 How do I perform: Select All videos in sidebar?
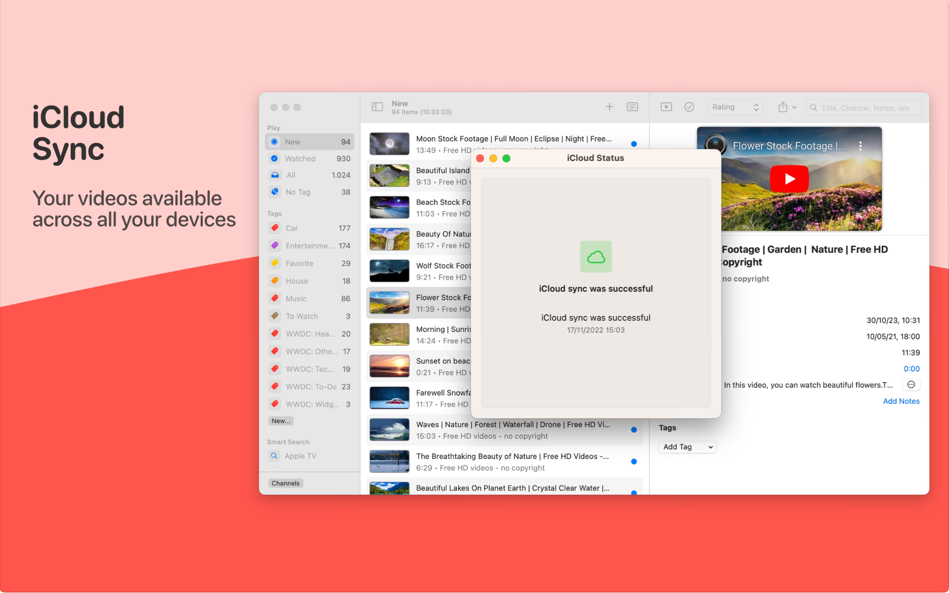pos(309,175)
